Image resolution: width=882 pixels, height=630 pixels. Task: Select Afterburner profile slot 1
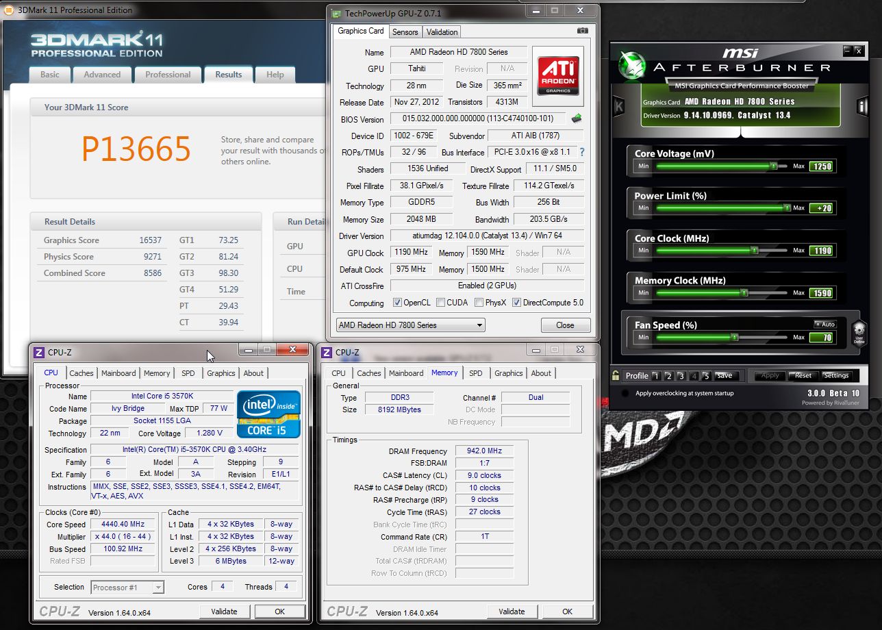[x=655, y=375]
